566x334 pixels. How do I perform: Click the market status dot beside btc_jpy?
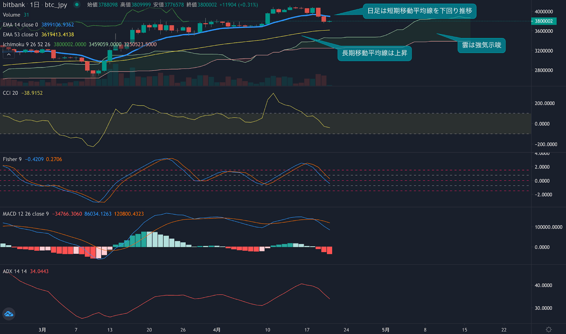(x=76, y=5)
